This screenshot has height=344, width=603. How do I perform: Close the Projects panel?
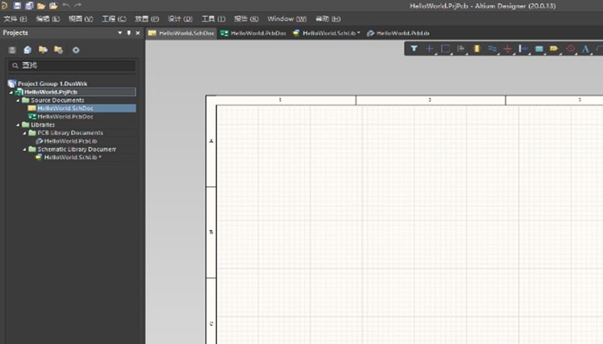(x=137, y=33)
